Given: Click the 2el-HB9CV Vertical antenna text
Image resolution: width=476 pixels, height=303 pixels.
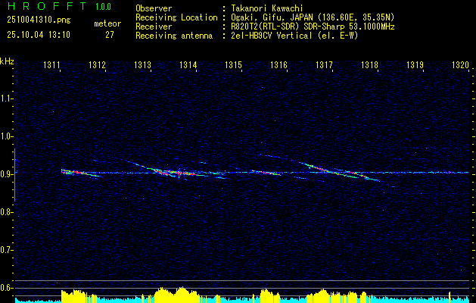Looking at the screenshot, I should point(295,36).
